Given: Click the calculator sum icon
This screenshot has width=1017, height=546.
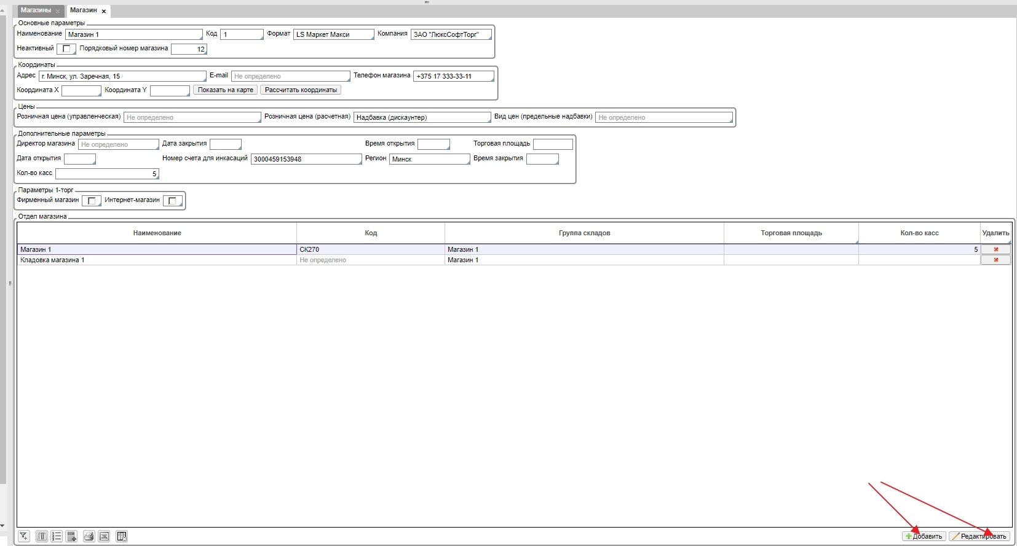Looking at the screenshot, I should [x=71, y=536].
